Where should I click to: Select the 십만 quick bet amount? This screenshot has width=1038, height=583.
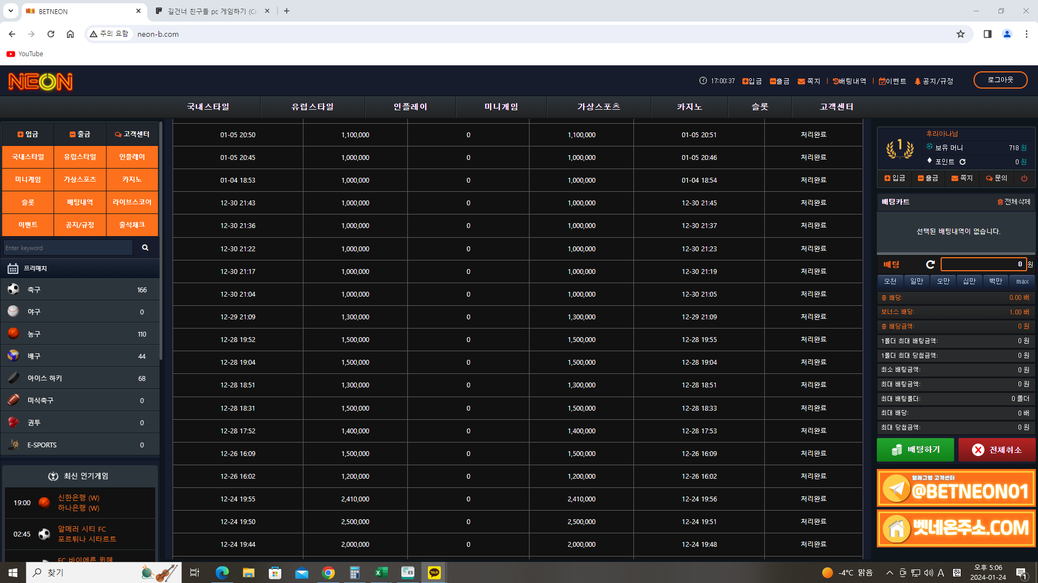tap(969, 281)
